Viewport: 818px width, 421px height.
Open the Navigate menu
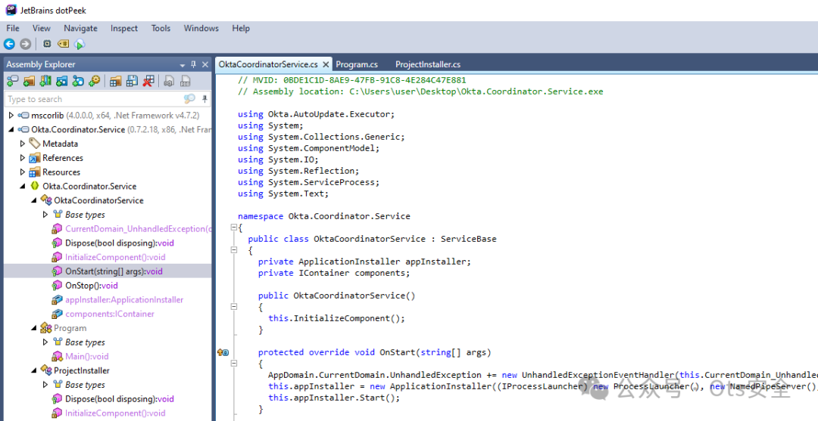click(80, 28)
